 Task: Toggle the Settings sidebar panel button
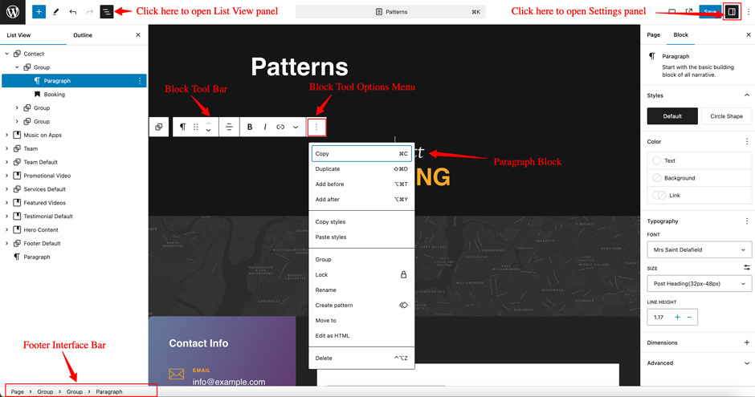(731, 12)
